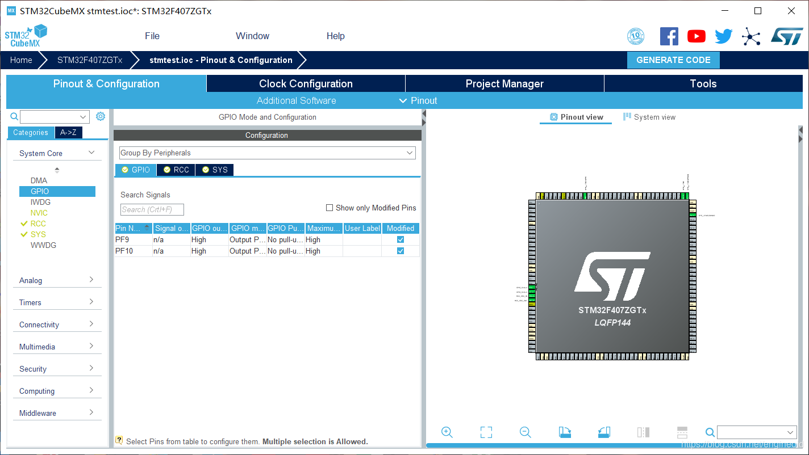Switch to the SYS configuration tab
This screenshot has width=809, height=455.
[x=214, y=170]
